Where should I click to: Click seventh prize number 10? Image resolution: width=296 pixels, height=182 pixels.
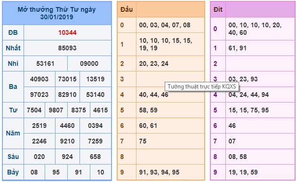(x=100, y=172)
